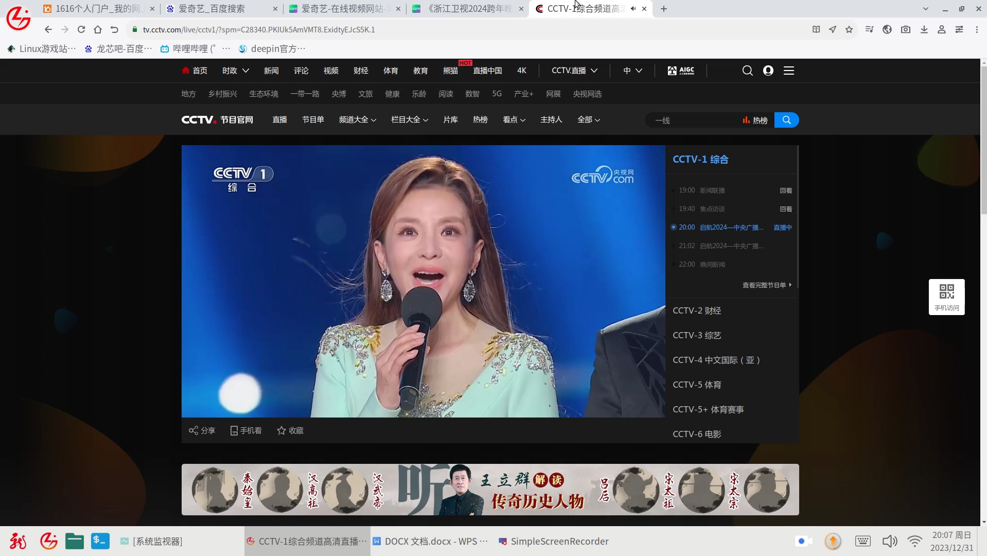Viewport: 987px width, 556px height.
Task: Click the live video player area
Action: (423, 281)
